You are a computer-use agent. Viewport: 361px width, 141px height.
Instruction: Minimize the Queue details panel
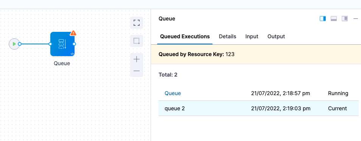point(356,19)
